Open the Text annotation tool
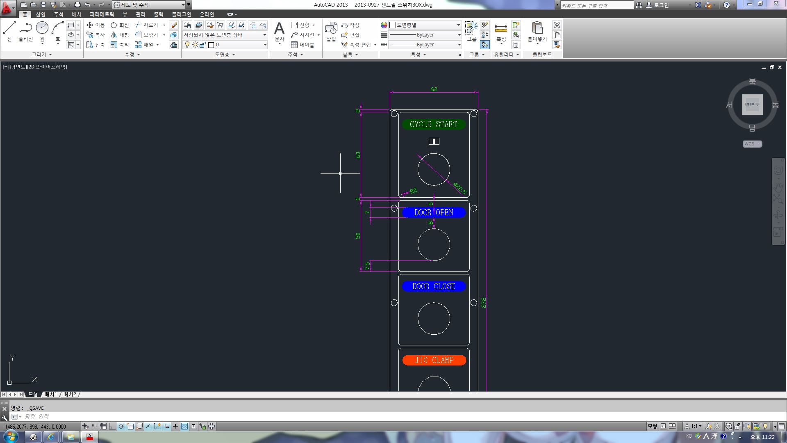787x443 pixels. (x=279, y=30)
